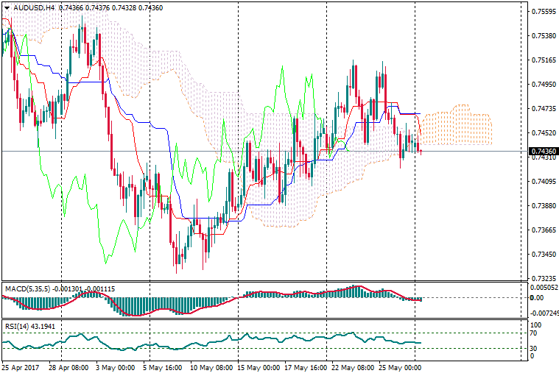This screenshot has height=376, width=559.
Task: Click the 0.74950 price scale label
Action: point(544,85)
